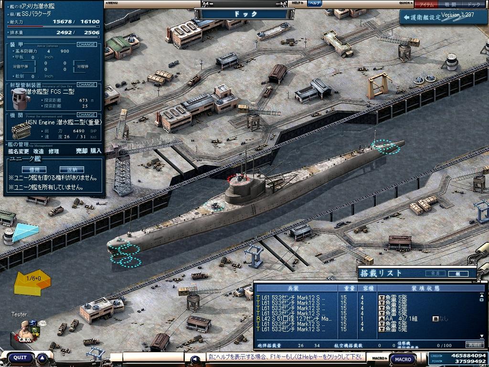Click the blue MACRO button
This screenshot has height=367, width=489.
point(403,359)
